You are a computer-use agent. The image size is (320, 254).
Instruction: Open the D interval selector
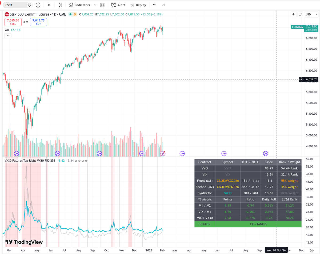(x=49, y=5)
